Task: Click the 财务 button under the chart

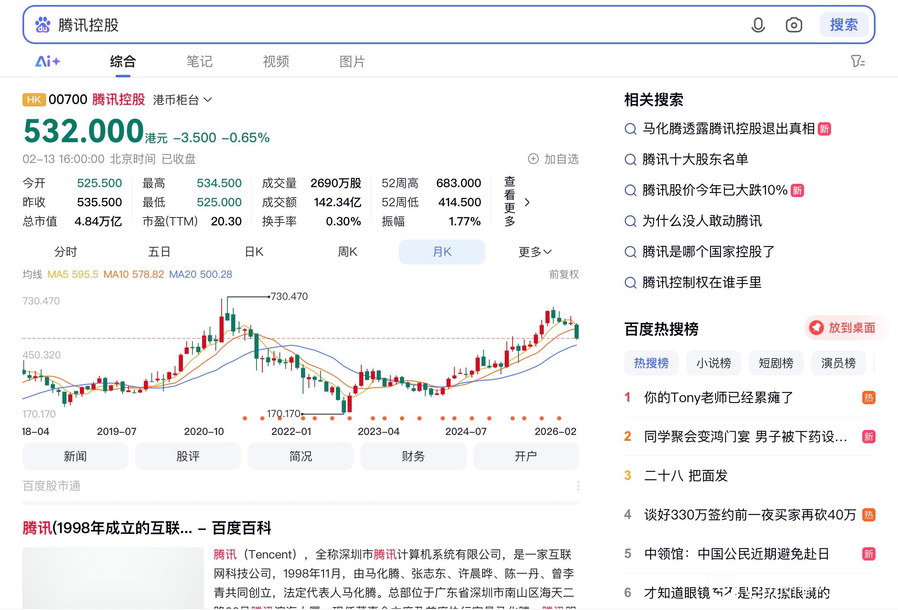Action: click(413, 456)
